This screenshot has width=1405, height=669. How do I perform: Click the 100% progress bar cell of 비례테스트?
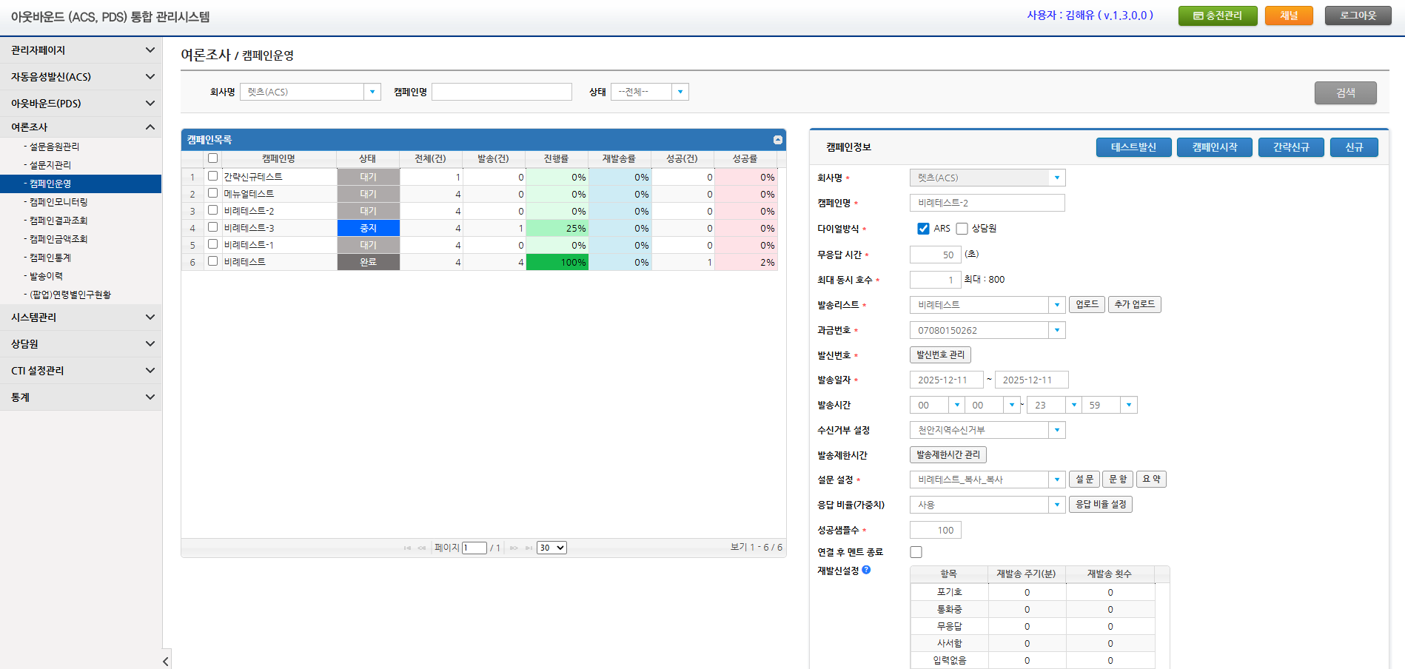coord(557,262)
